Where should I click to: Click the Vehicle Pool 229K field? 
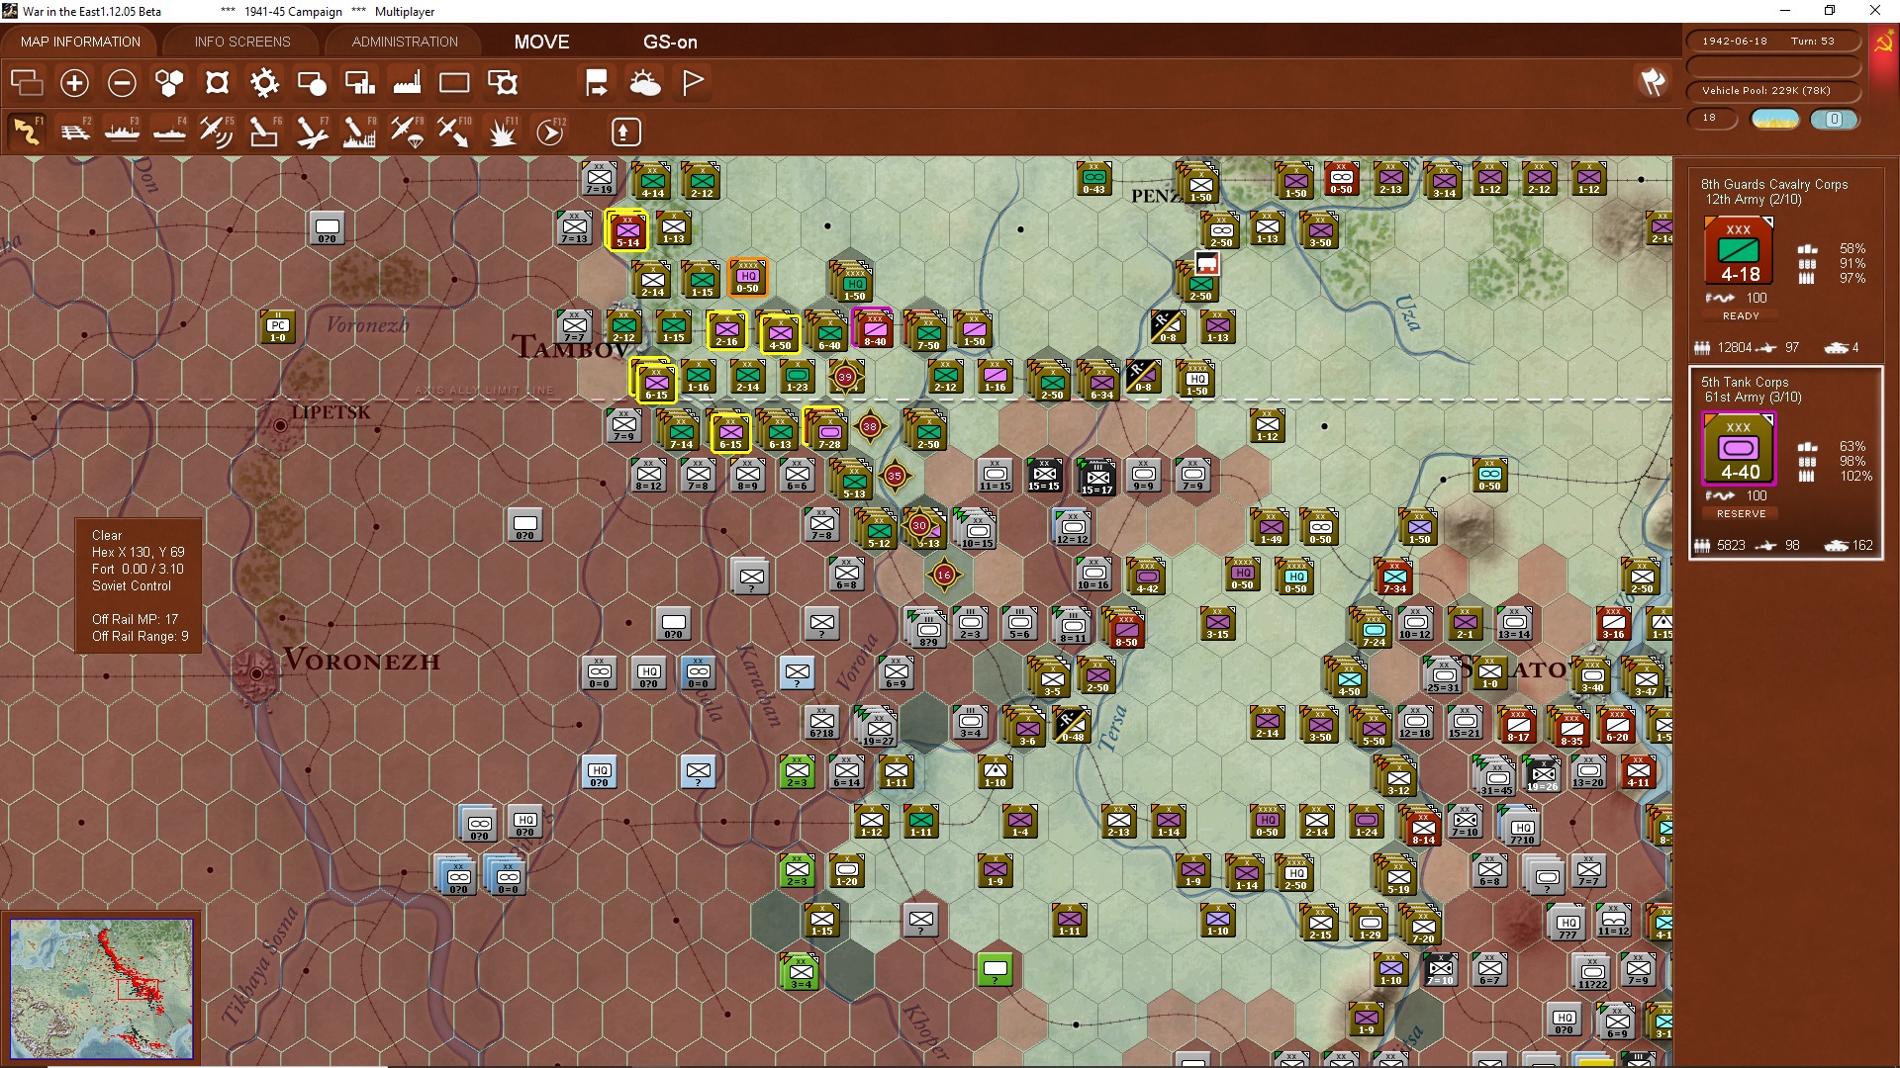coord(1772,90)
